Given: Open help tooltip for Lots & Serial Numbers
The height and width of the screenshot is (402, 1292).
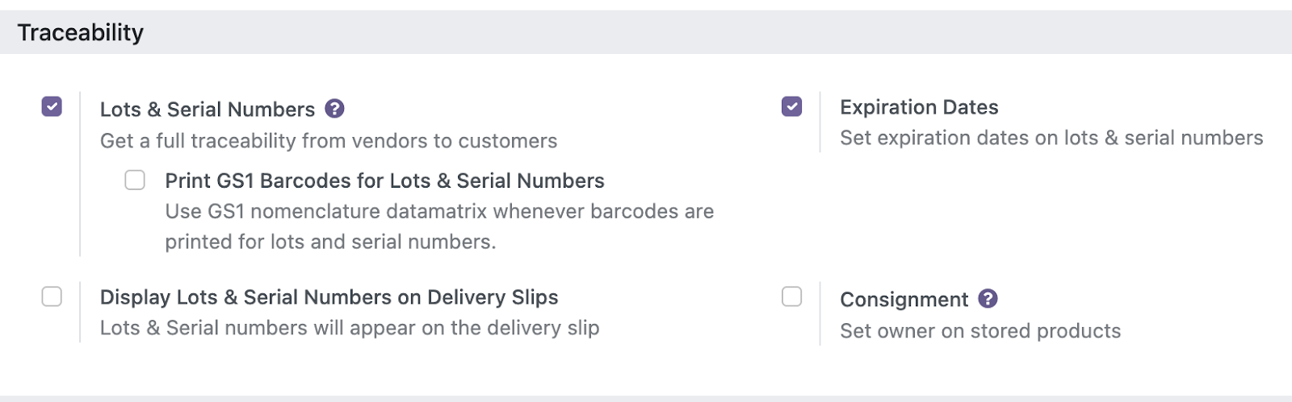Looking at the screenshot, I should coord(334,109).
